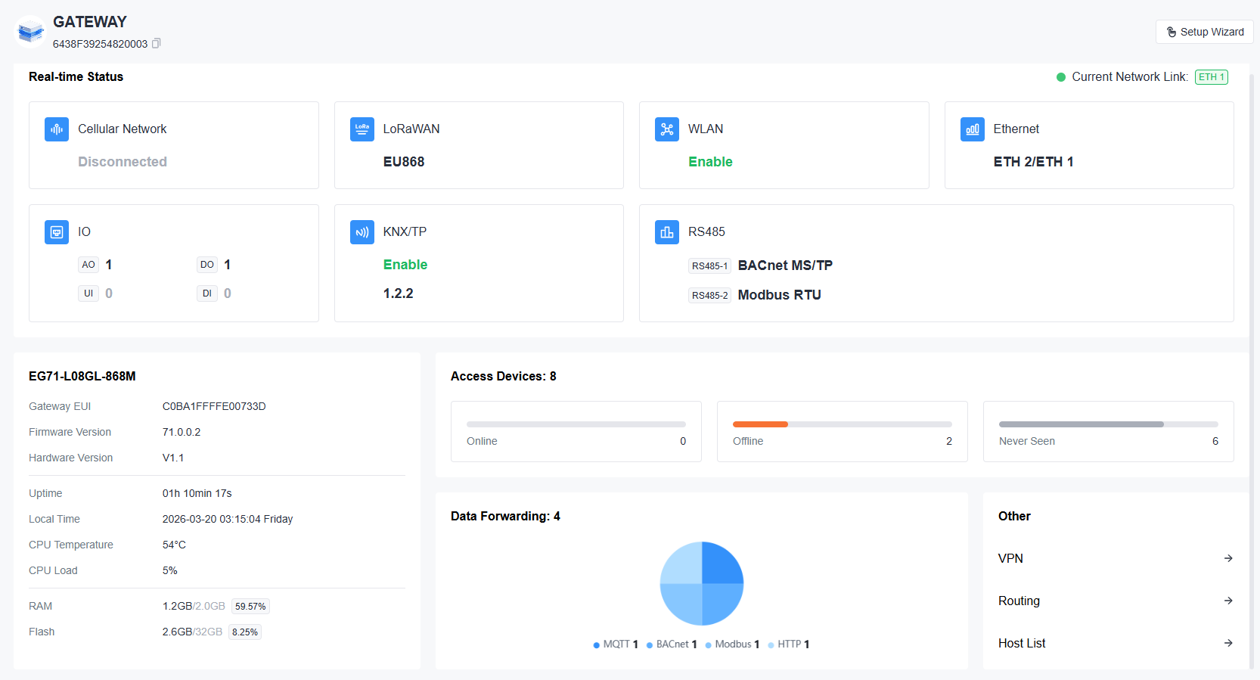1260x680 pixels.
Task: Toggle BACnet legend item in chart
Action: click(672, 644)
